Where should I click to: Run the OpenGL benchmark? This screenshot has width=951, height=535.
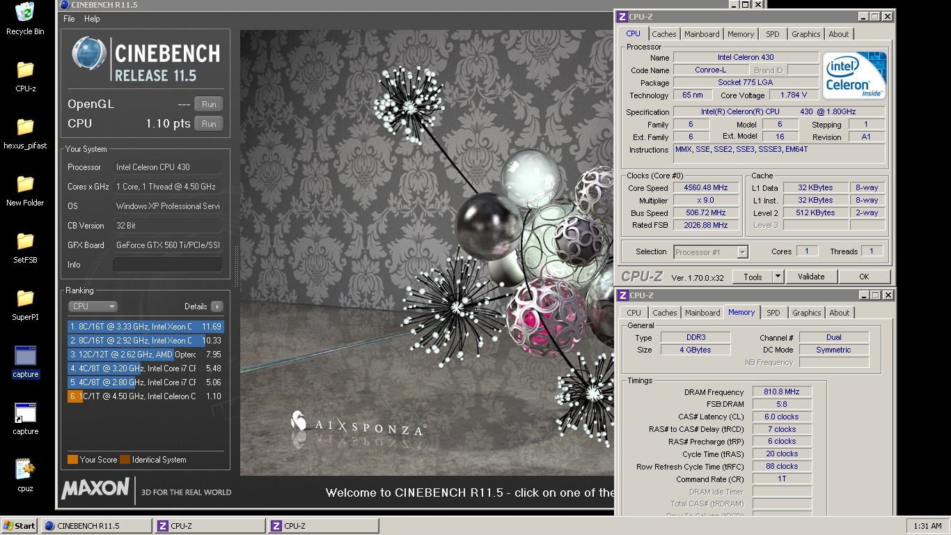(209, 104)
